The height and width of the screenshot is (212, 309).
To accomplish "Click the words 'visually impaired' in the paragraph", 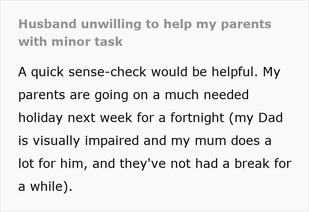I will point(86,141).
